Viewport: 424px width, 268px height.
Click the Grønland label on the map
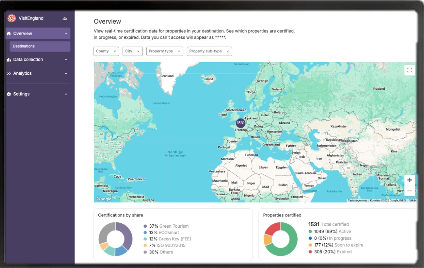[167, 76]
